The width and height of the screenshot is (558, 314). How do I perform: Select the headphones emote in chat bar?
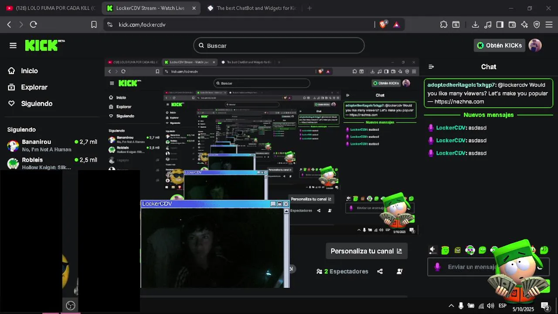[x=470, y=250]
